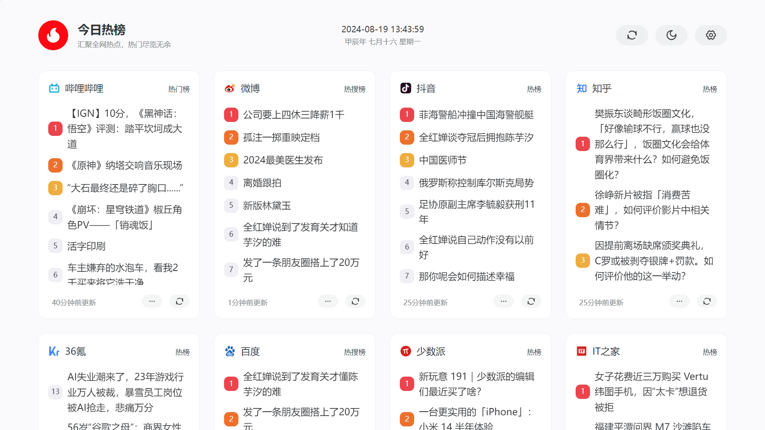Open the 抖音 card title
Screen dimensions: 765x430
pos(426,88)
